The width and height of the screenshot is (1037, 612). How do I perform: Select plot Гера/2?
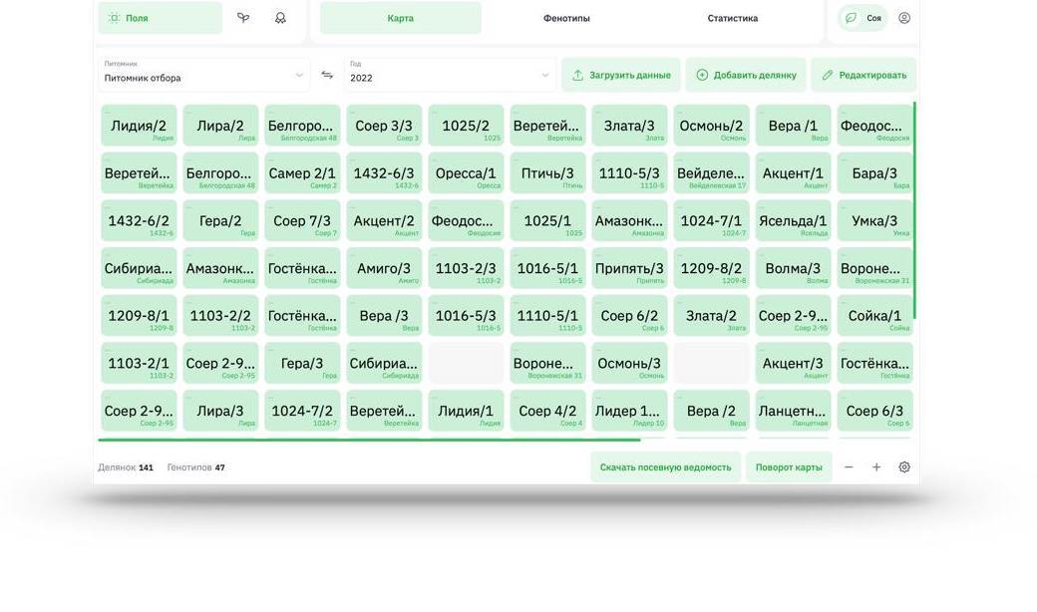coord(220,220)
